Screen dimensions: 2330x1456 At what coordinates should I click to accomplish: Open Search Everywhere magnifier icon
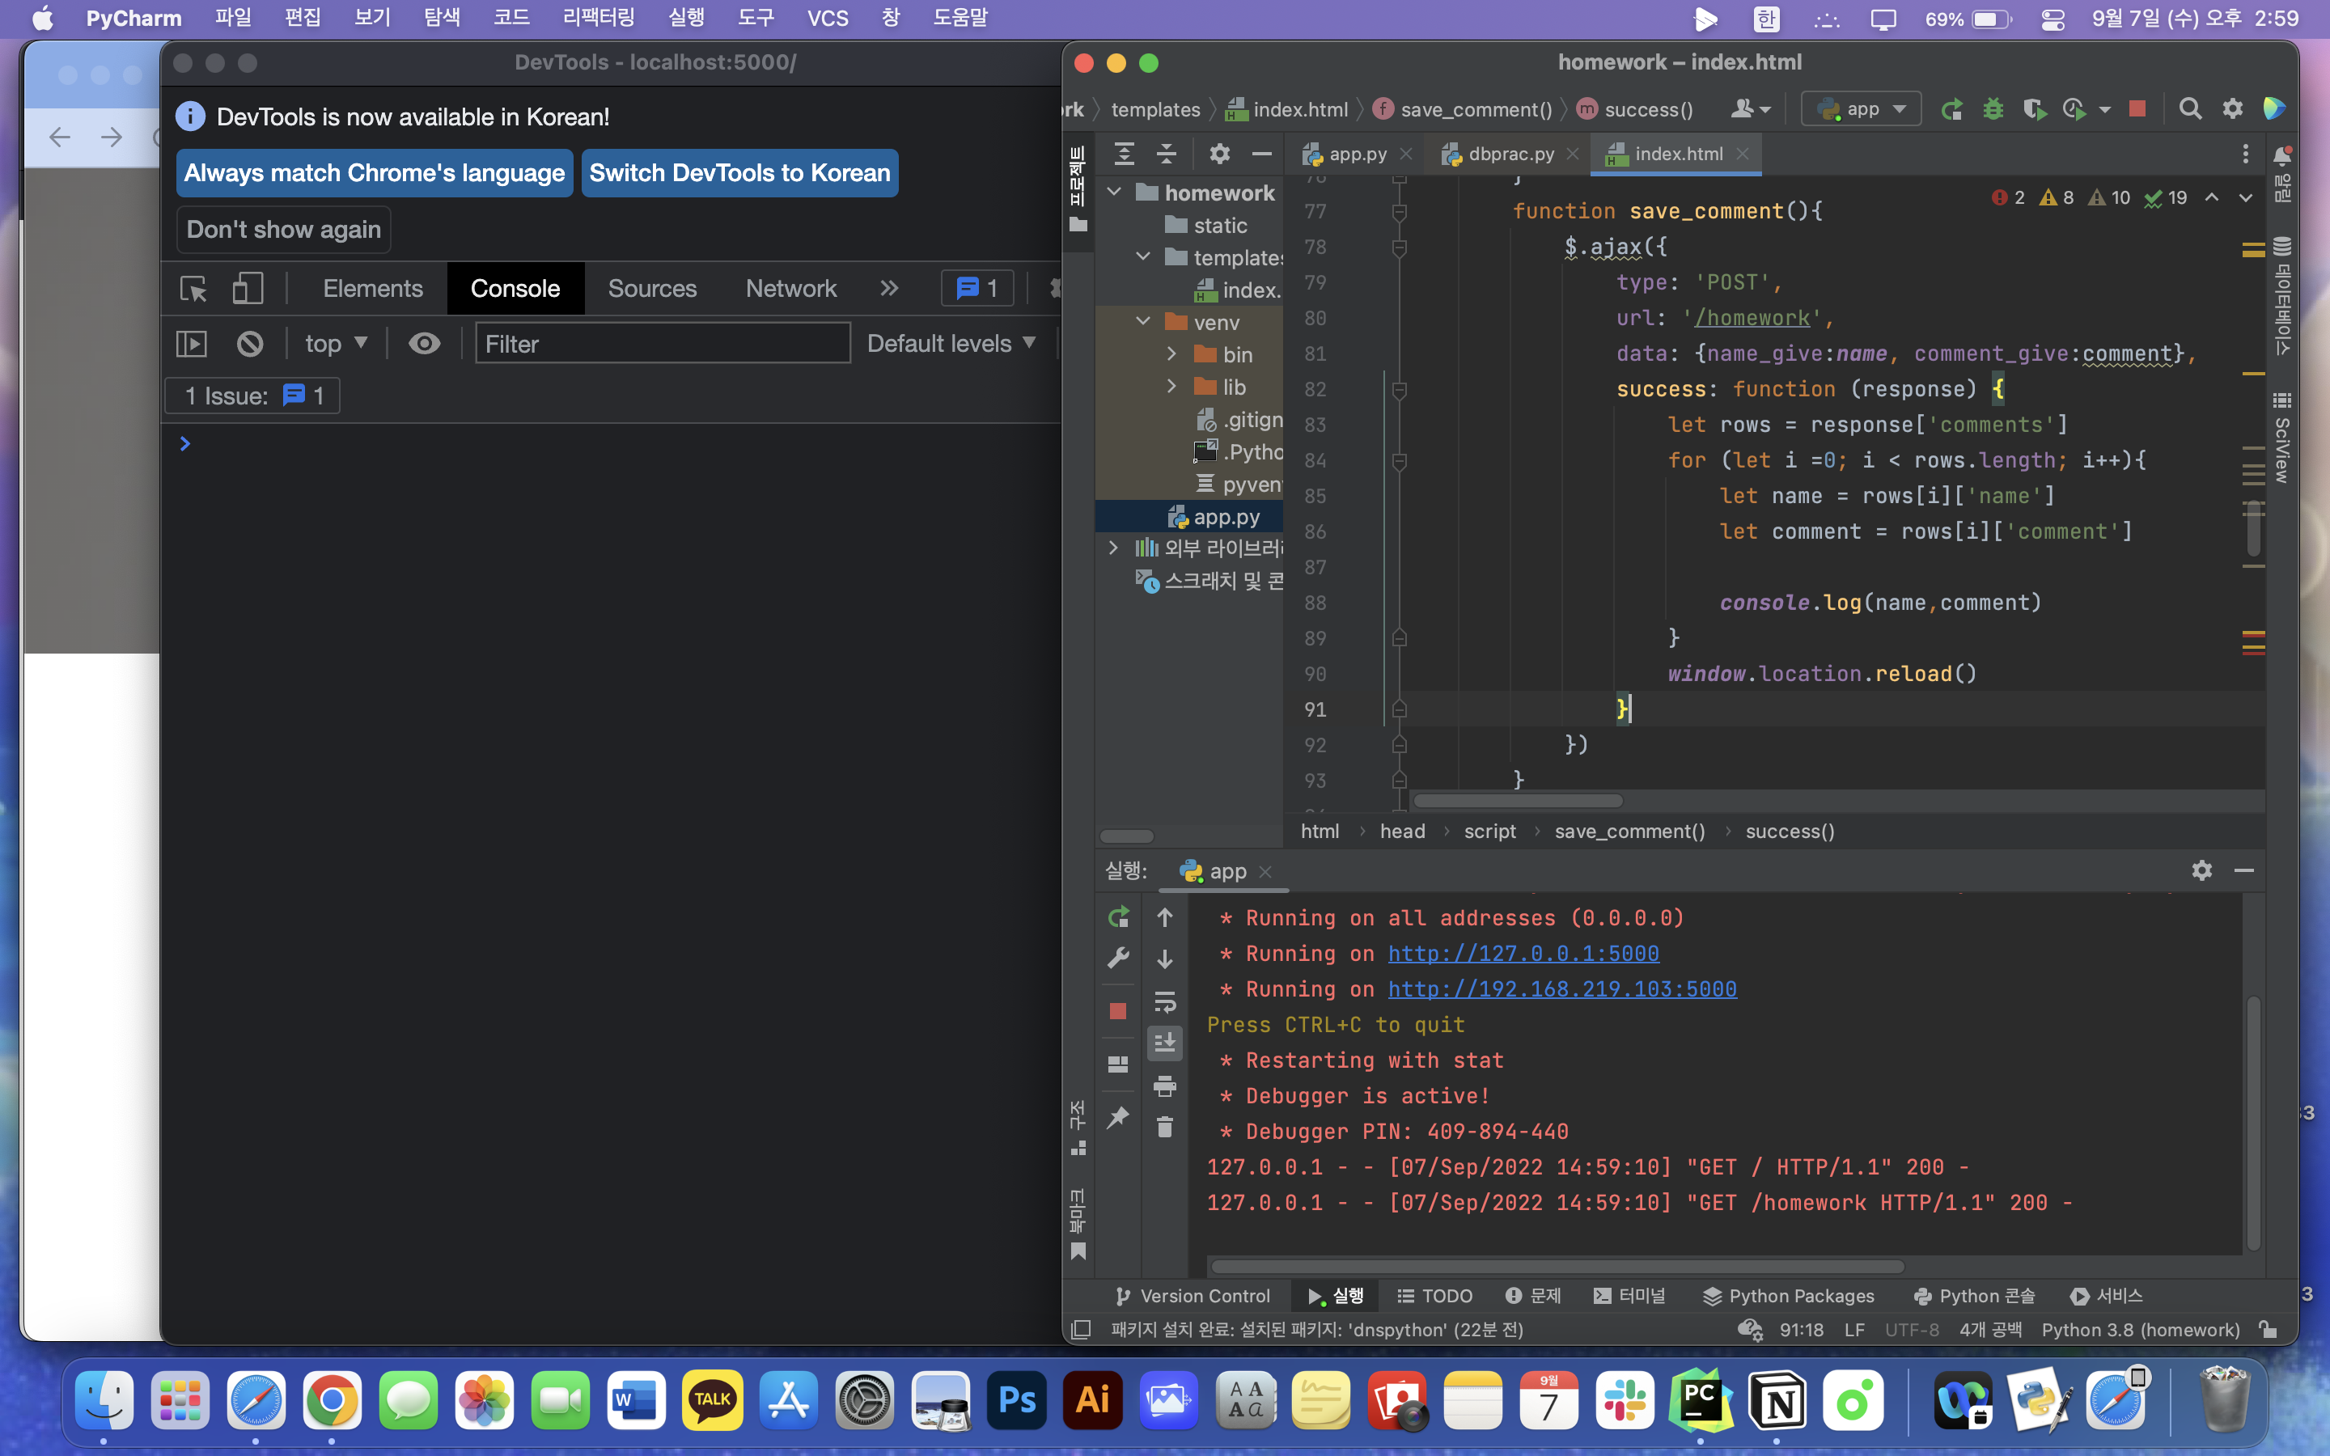(x=2190, y=109)
